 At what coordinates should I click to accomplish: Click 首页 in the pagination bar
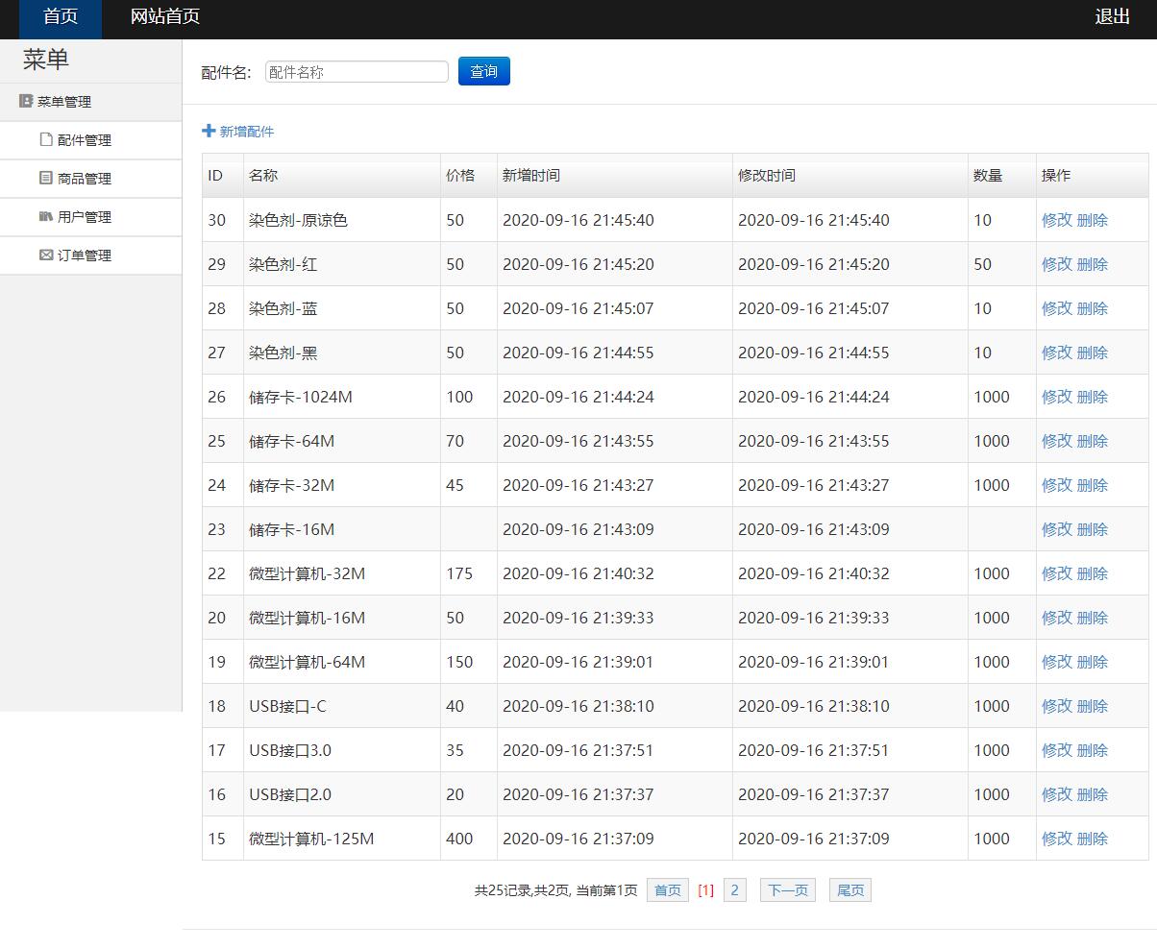point(667,889)
